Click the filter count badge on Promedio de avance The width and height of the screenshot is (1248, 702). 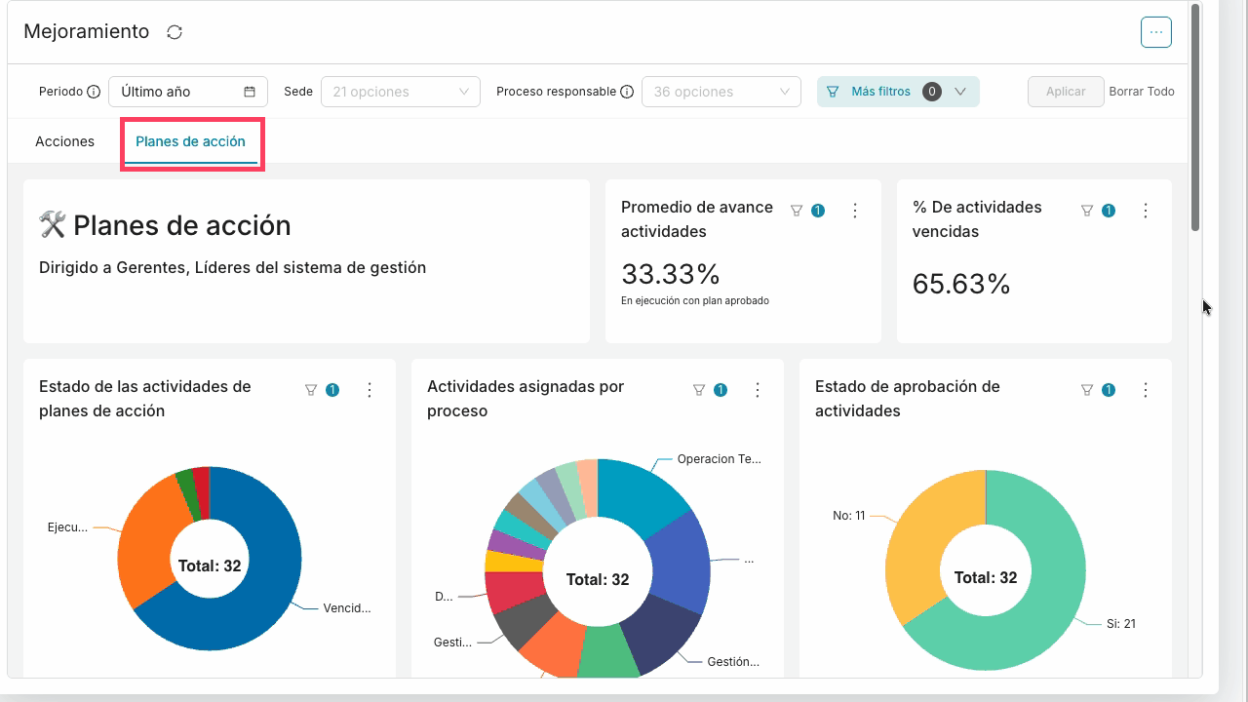click(x=818, y=211)
